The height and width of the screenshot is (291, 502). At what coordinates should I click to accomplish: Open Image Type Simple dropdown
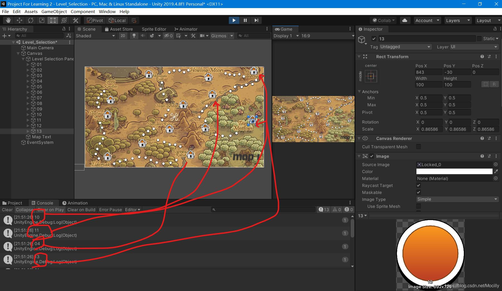pyautogui.click(x=457, y=199)
